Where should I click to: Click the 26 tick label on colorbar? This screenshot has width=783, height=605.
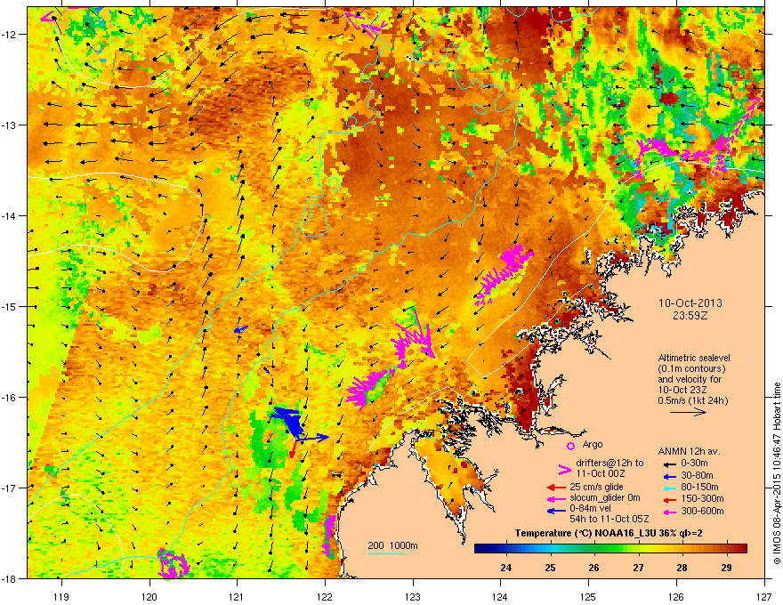pyautogui.click(x=593, y=568)
